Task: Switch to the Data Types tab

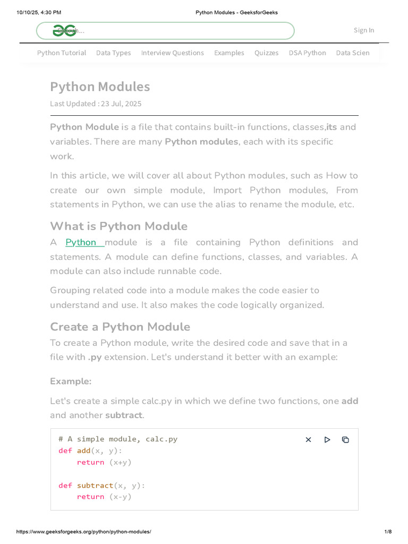Action: click(x=113, y=53)
